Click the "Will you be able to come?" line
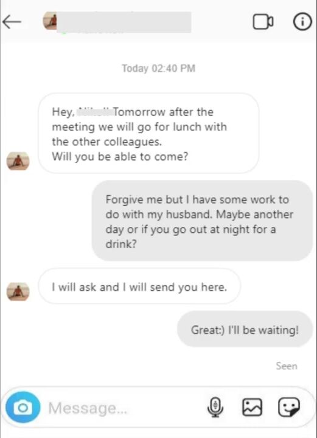317x438 pixels. click(120, 157)
